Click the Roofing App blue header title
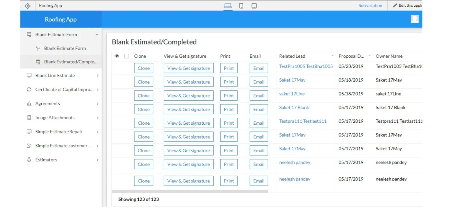 tap(61, 19)
